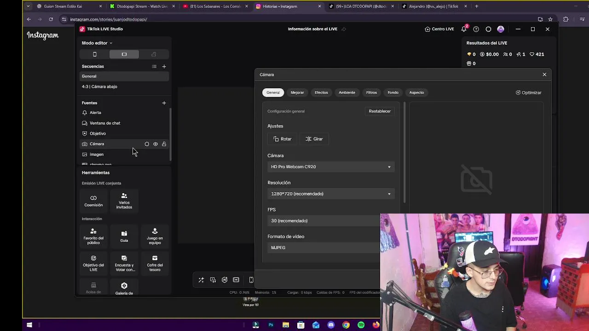Add a new Fuente with plus icon
589x331 pixels.
[164, 103]
